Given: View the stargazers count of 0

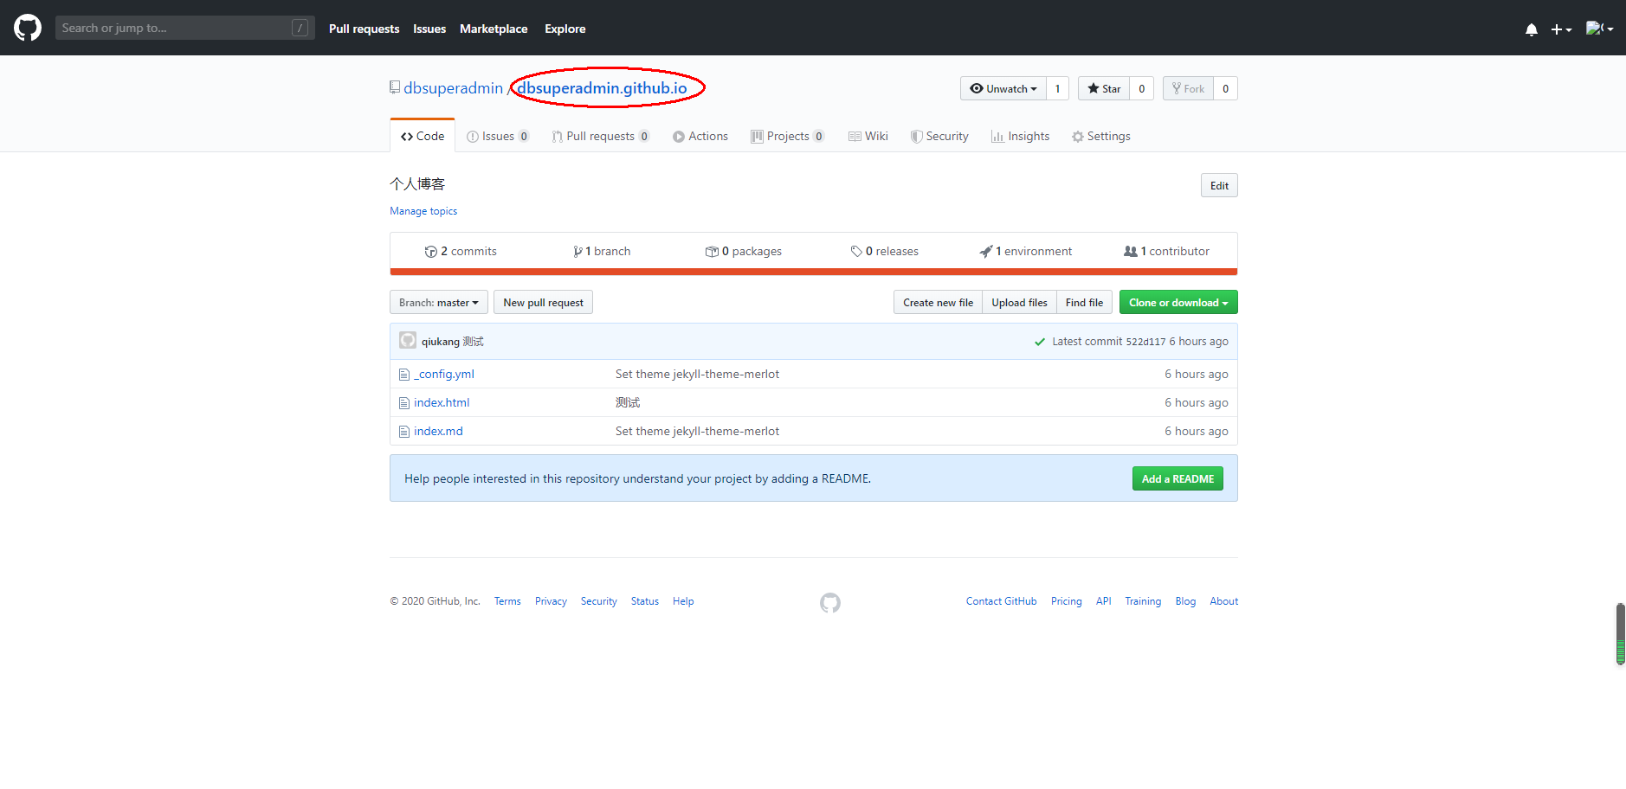Looking at the screenshot, I should pyautogui.click(x=1141, y=88).
